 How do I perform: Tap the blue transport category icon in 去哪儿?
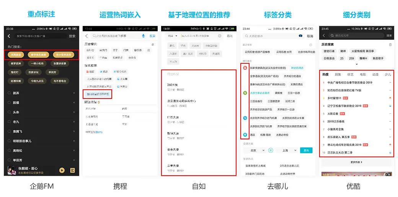click(x=245, y=118)
